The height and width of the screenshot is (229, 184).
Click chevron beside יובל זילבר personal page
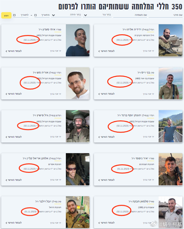tap(6, 223)
